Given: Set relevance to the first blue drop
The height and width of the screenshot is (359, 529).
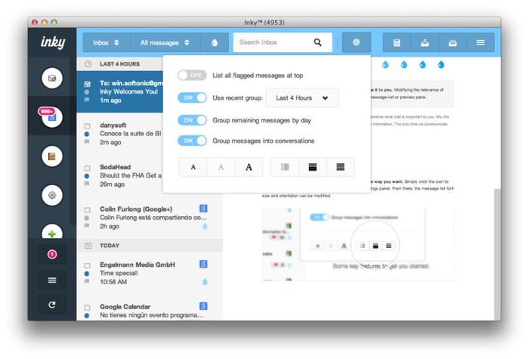Looking at the screenshot, I should tap(385, 64).
